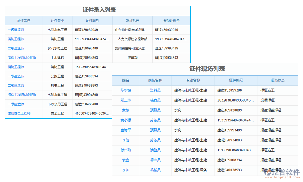303x182 pixels.
Task: Sort by the 证件名称 column header
Action: [x=23, y=20]
